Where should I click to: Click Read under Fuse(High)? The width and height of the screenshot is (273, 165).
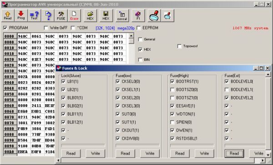pos(180,153)
